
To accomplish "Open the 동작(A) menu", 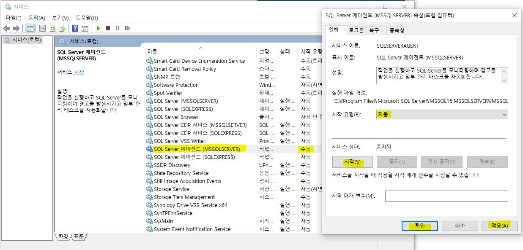I will click(37, 18).
